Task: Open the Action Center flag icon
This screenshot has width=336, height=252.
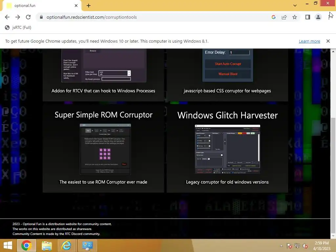Action: pos(289,246)
